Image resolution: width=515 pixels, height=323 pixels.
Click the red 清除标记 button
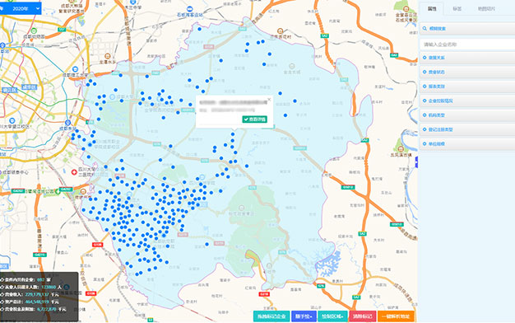pos(362,316)
